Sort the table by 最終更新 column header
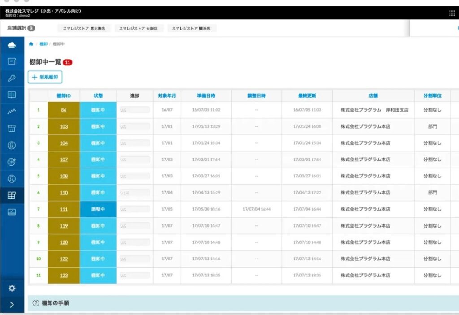459x315 pixels. [307, 96]
